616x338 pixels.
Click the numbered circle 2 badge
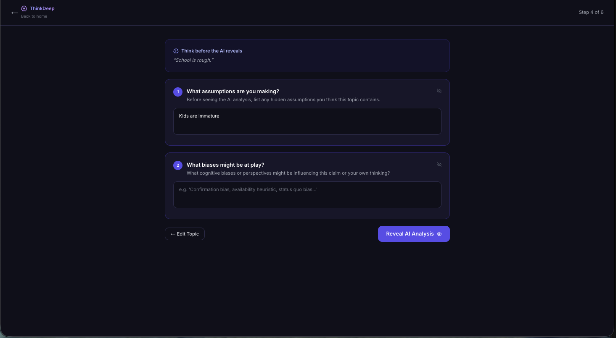[178, 165]
